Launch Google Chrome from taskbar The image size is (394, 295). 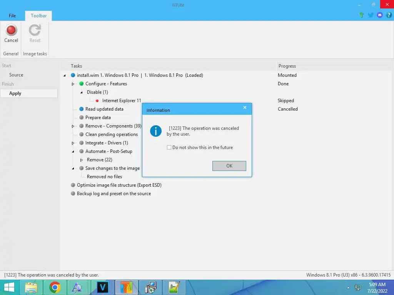[x=55, y=287]
